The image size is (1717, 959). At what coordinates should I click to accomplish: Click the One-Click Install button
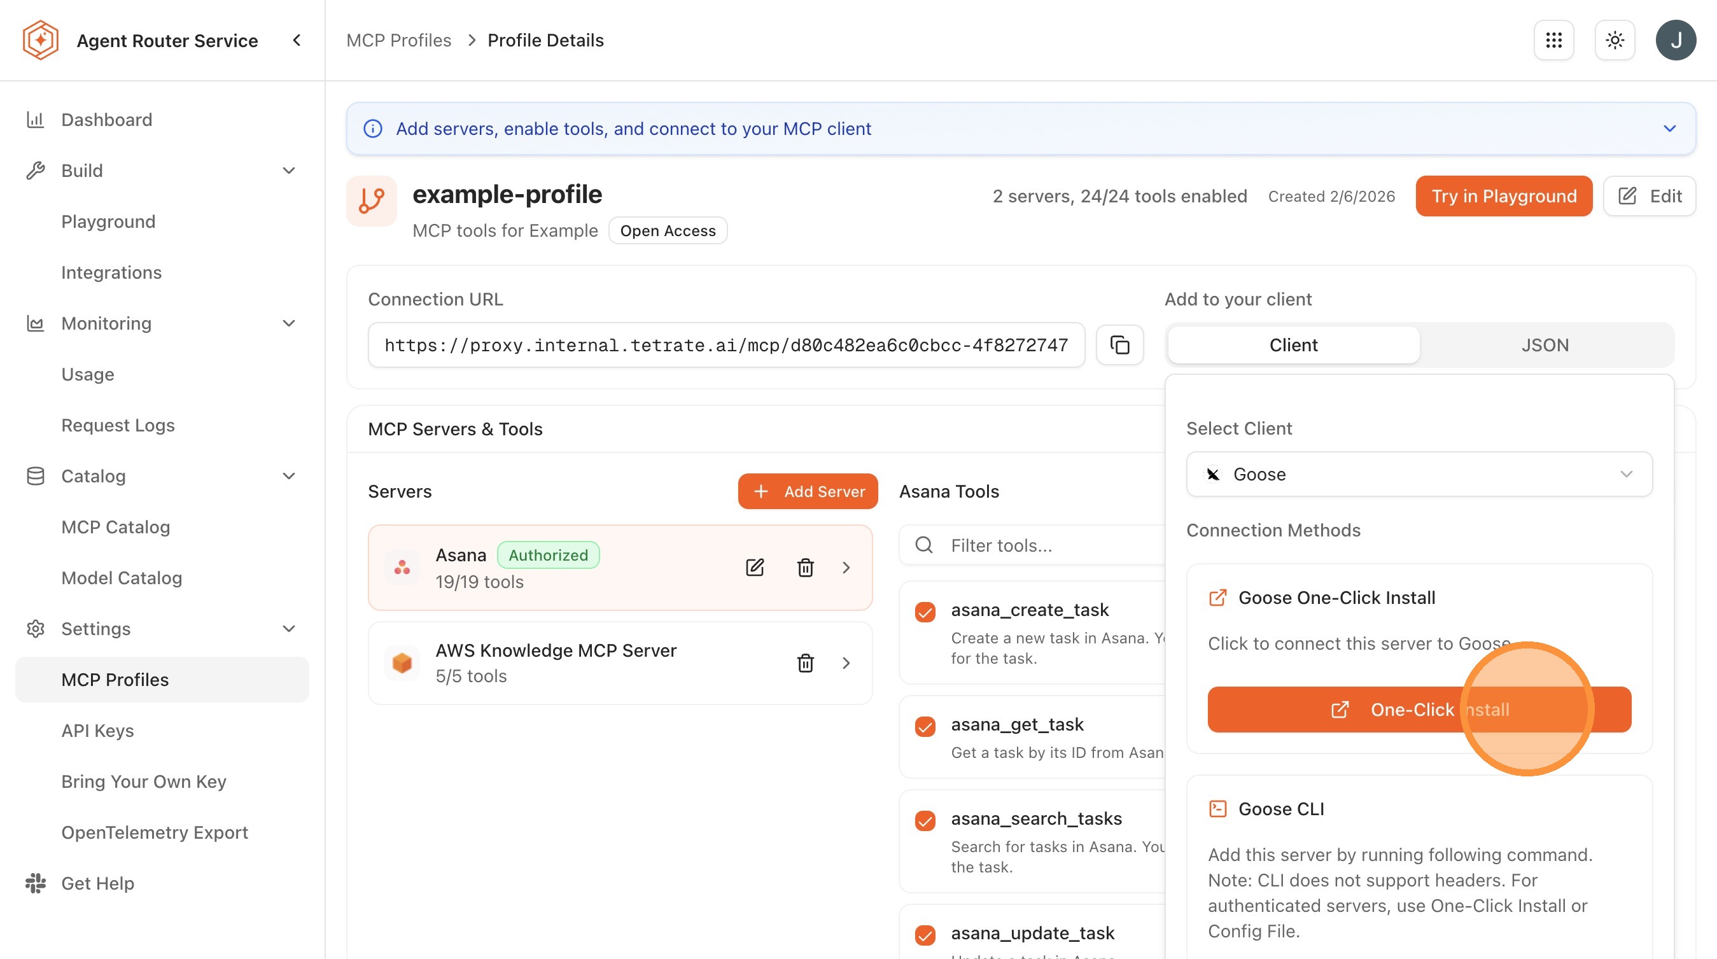1419,709
